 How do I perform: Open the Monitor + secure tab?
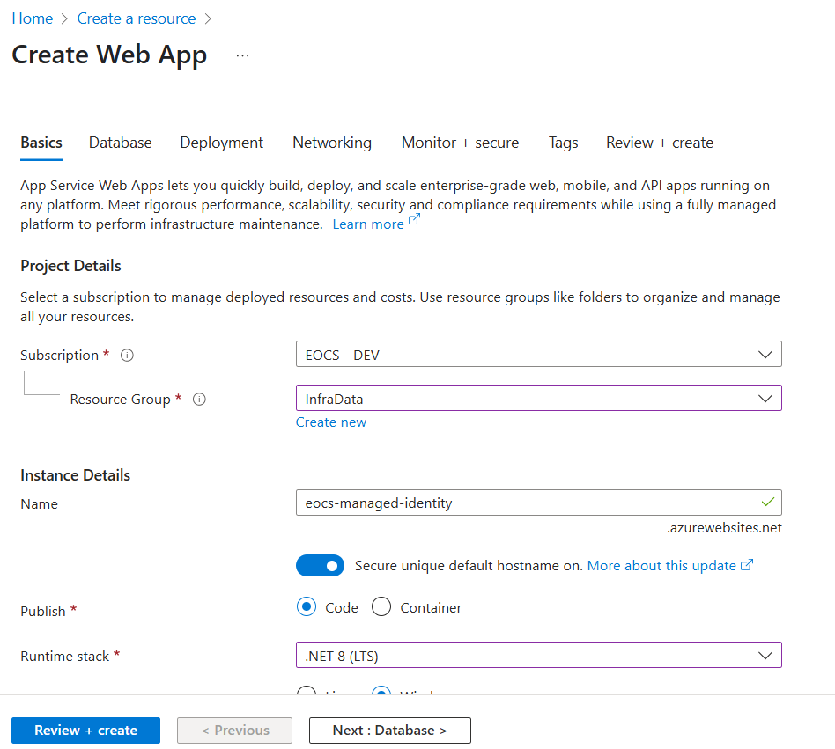(460, 143)
